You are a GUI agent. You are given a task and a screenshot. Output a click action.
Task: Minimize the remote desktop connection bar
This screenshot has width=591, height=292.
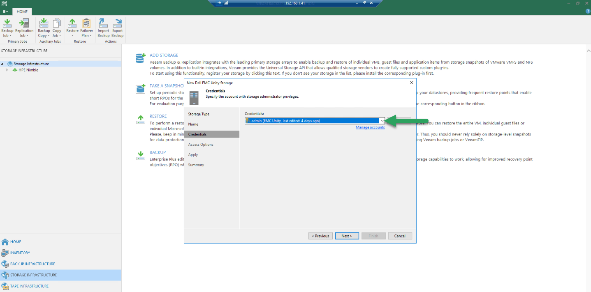356,3
